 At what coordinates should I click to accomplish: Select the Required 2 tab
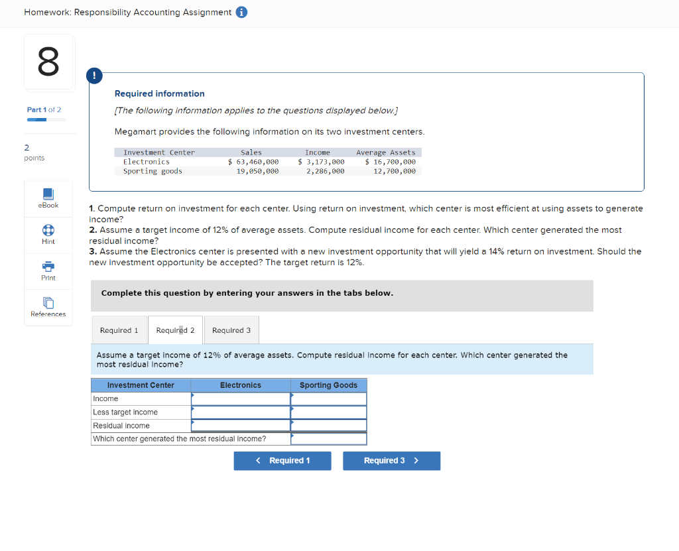(175, 330)
